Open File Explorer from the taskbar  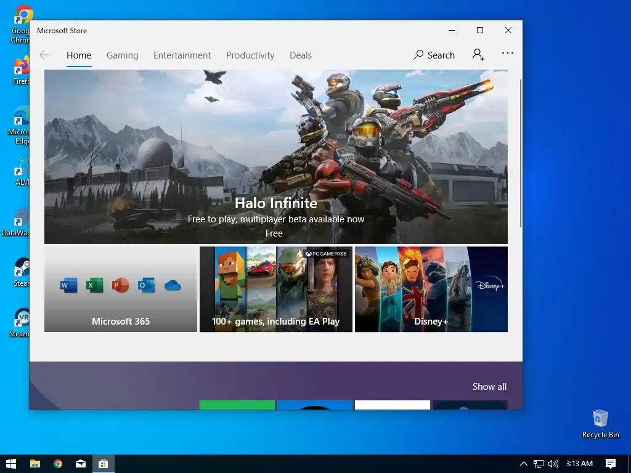[x=35, y=464]
